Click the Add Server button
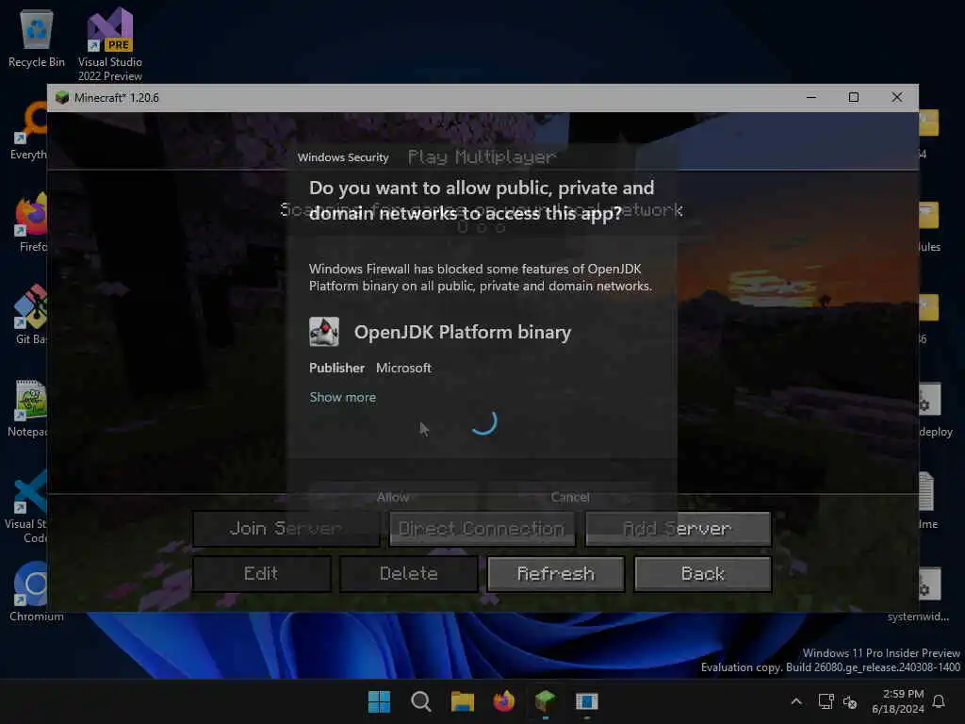This screenshot has width=965, height=724. [678, 528]
